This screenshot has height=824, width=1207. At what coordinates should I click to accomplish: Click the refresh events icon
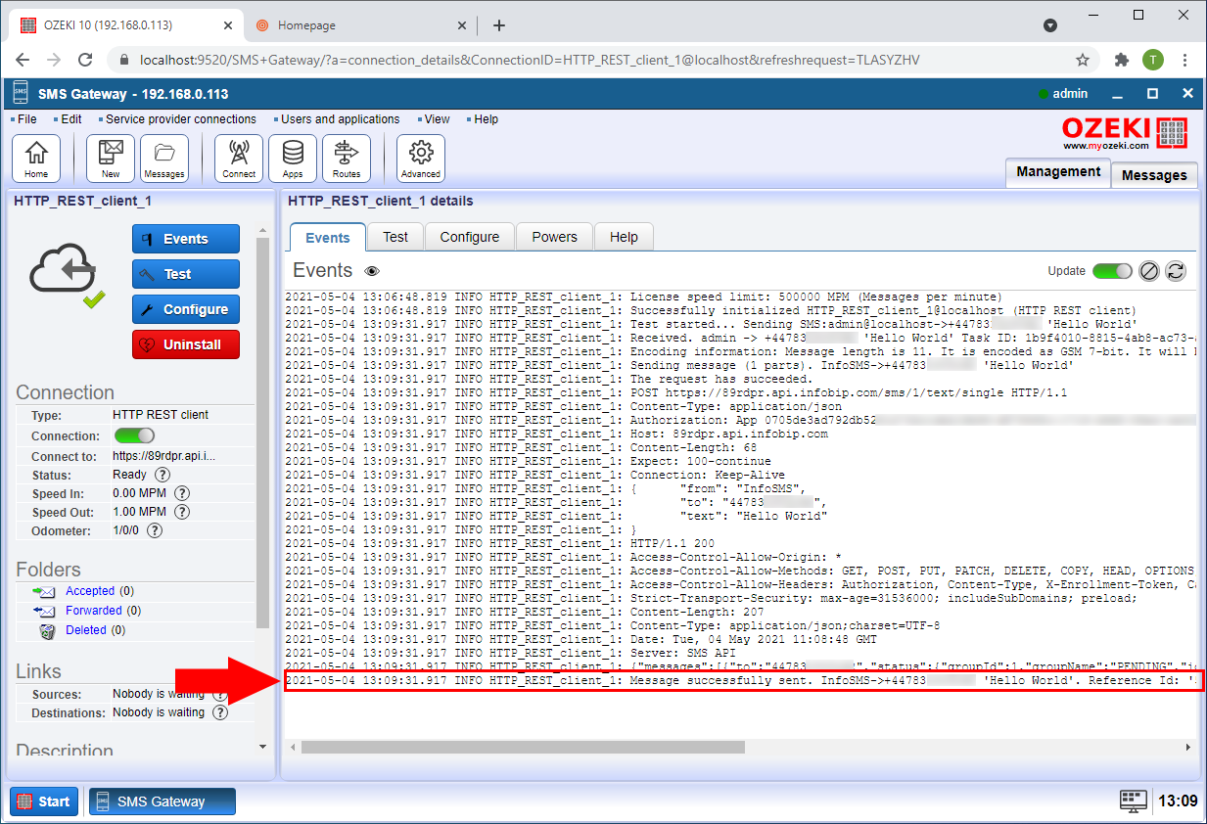pyautogui.click(x=1176, y=271)
